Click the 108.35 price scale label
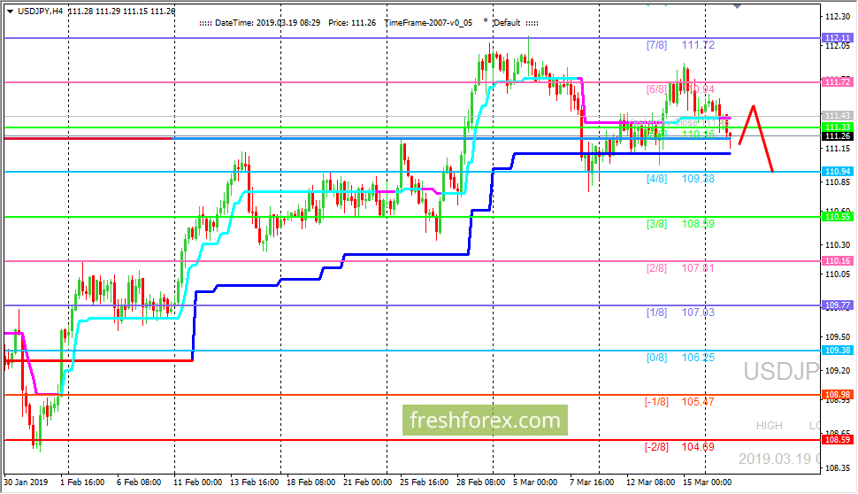The height and width of the screenshot is (494, 858). (x=837, y=468)
